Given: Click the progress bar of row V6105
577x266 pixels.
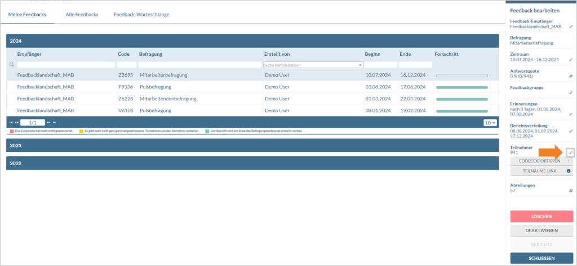Looking at the screenshot, I should coord(462,111).
